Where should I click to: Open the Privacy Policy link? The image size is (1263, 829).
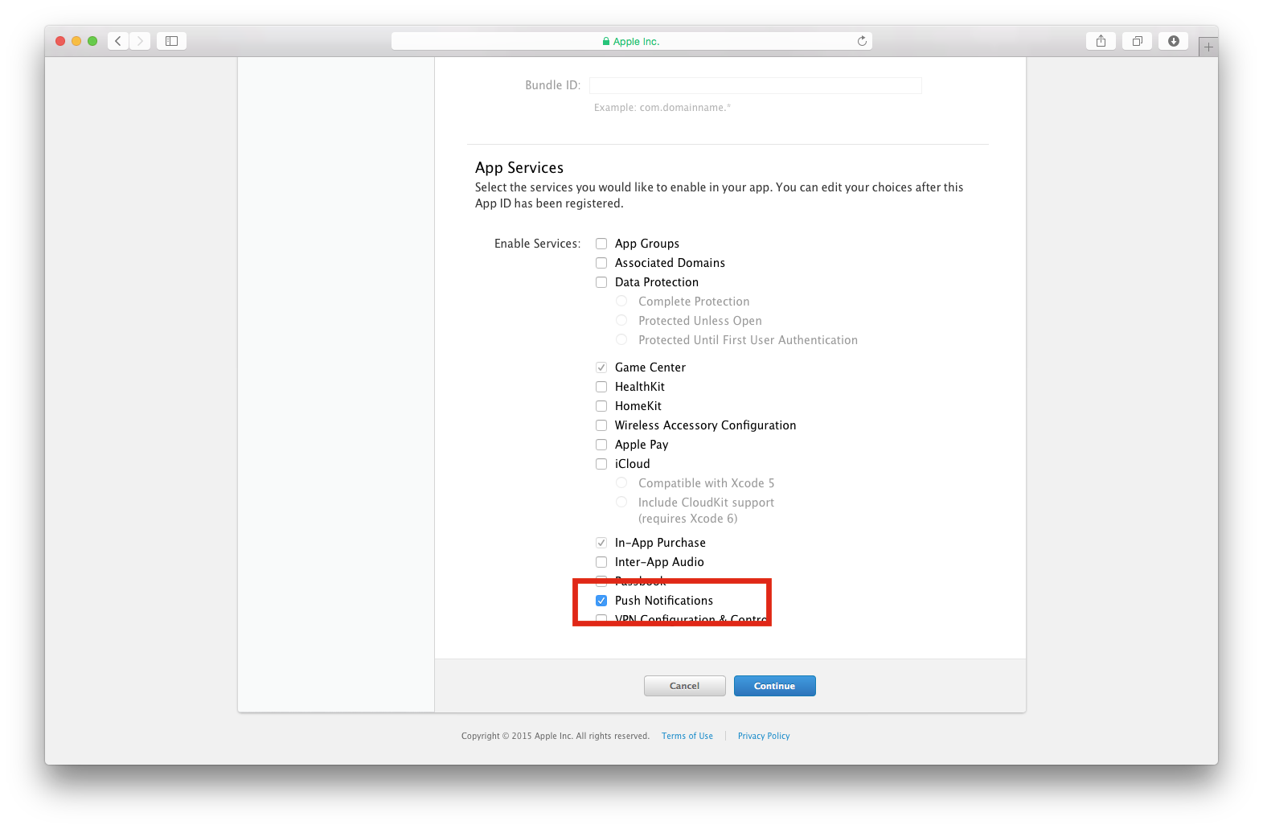click(x=764, y=736)
